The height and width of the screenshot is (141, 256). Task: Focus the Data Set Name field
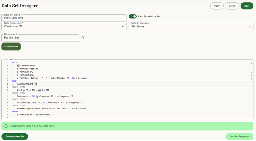[x=64, y=18]
